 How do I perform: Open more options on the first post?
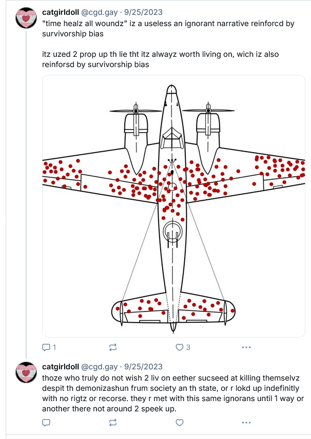[246, 347]
